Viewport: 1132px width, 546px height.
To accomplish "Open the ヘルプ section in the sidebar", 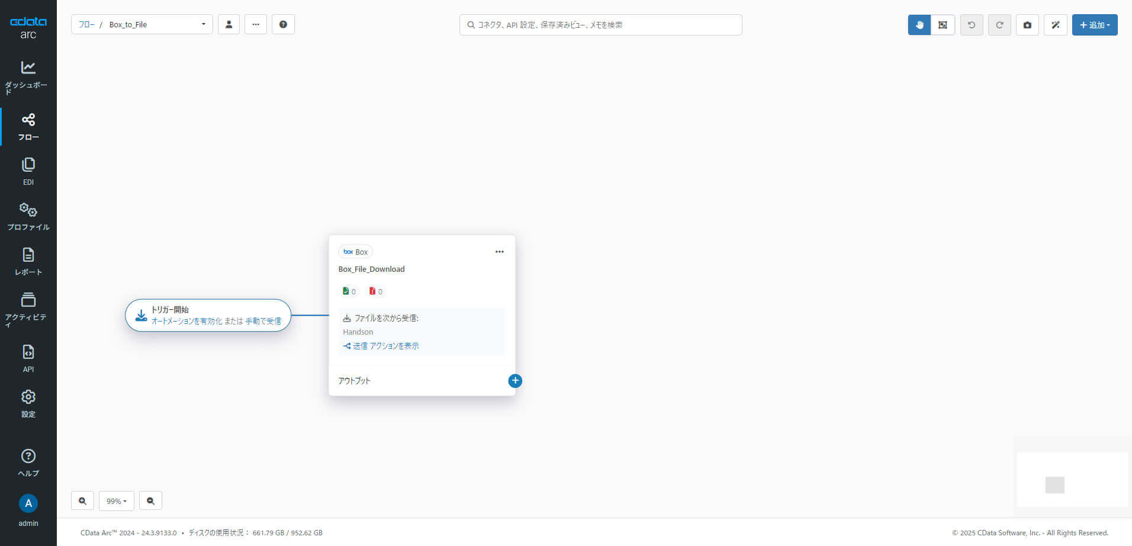I will pyautogui.click(x=28, y=461).
